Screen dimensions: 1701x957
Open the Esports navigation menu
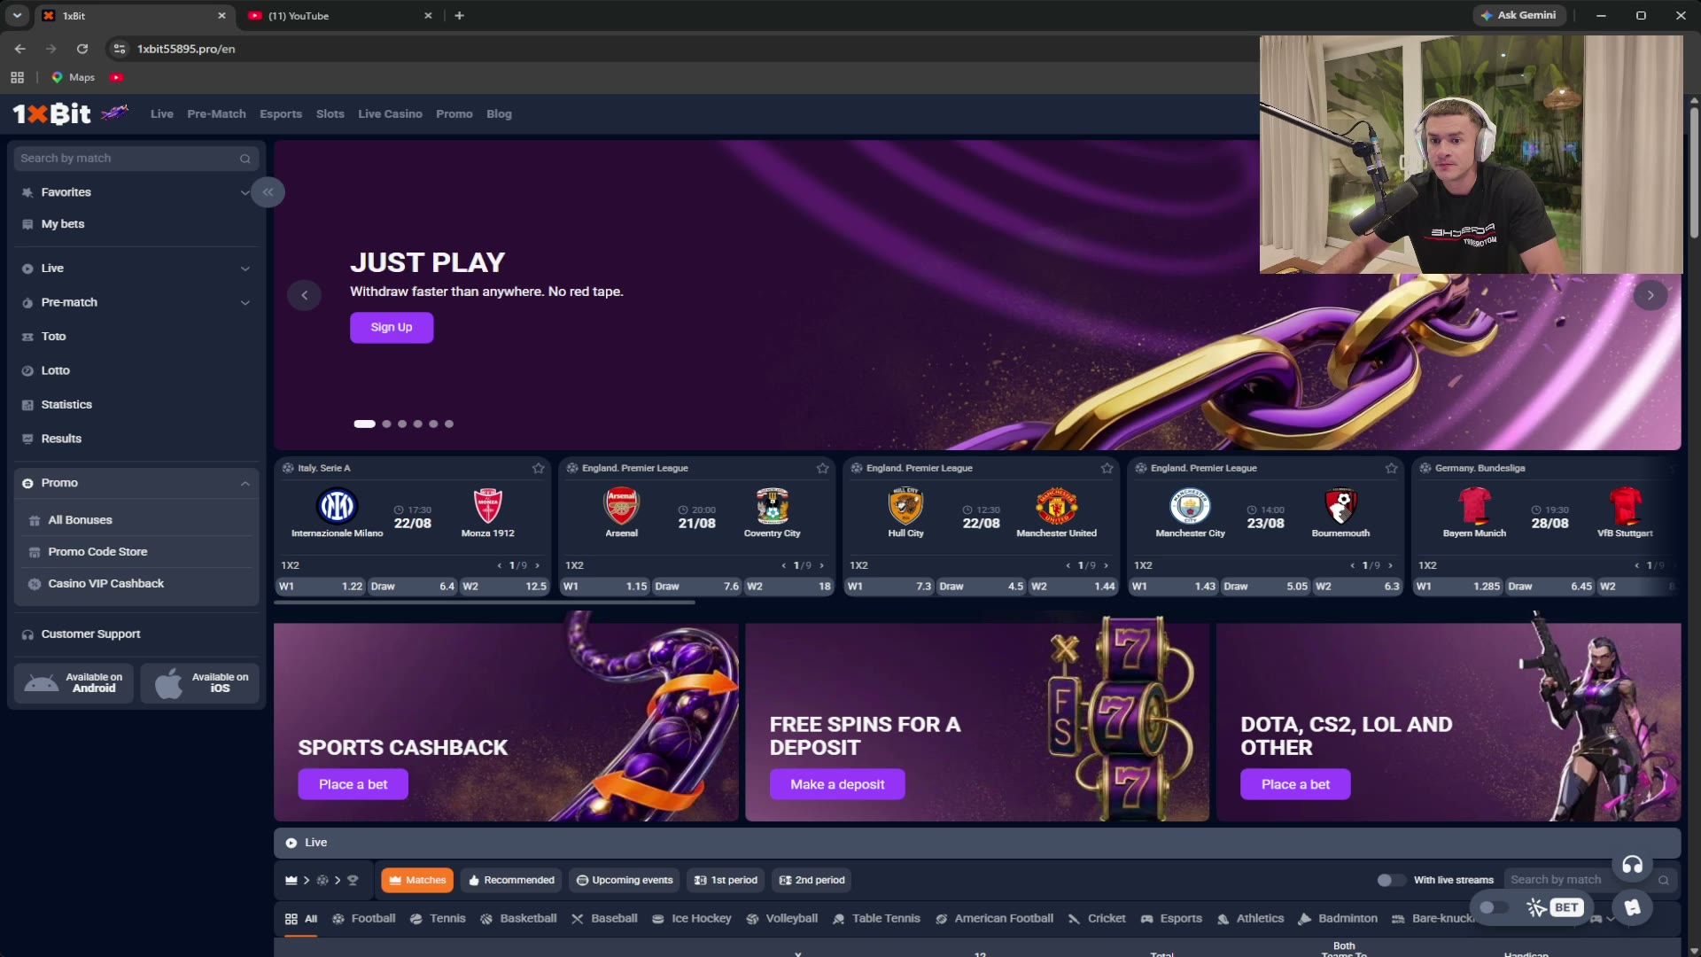coord(281,113)
